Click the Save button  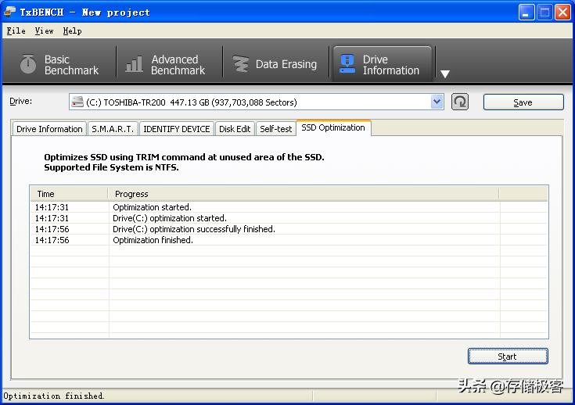coord(523,102)
